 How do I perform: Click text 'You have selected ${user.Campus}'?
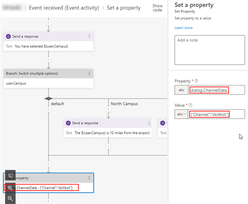pos(41,46)
